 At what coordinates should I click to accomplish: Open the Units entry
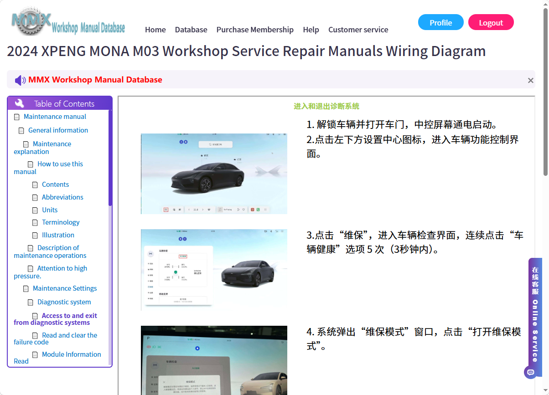tap(50, 210)
